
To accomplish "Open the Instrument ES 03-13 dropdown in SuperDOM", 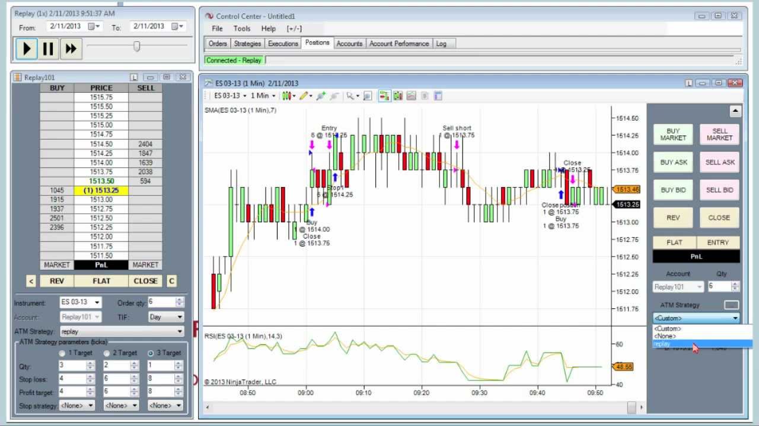I will point(81,302).
